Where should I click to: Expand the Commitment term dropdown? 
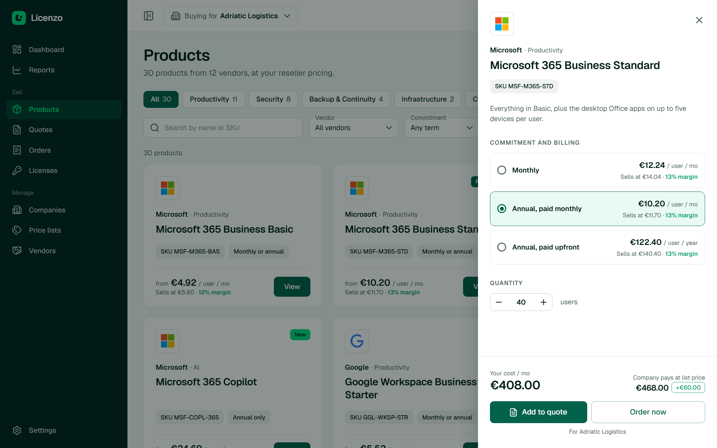click(441, 128)
